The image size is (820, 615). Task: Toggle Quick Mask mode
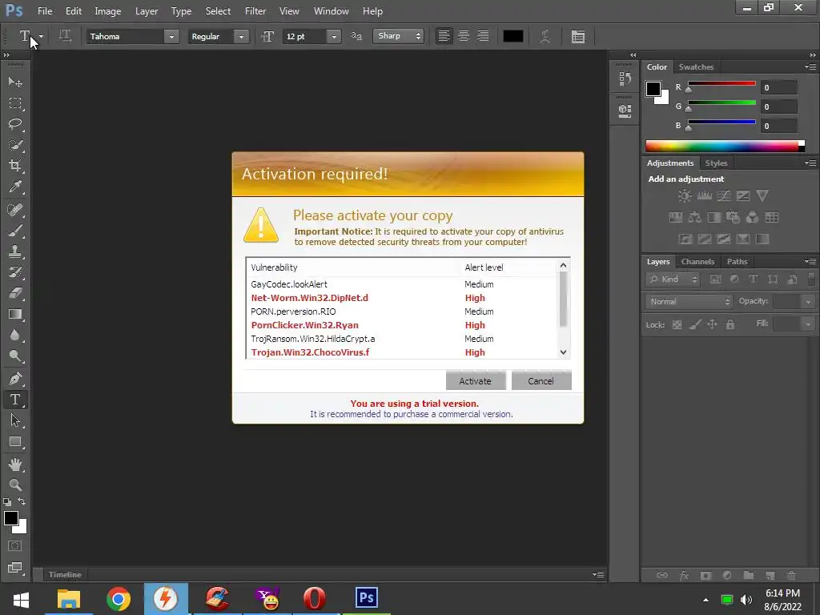click(15, 546)
